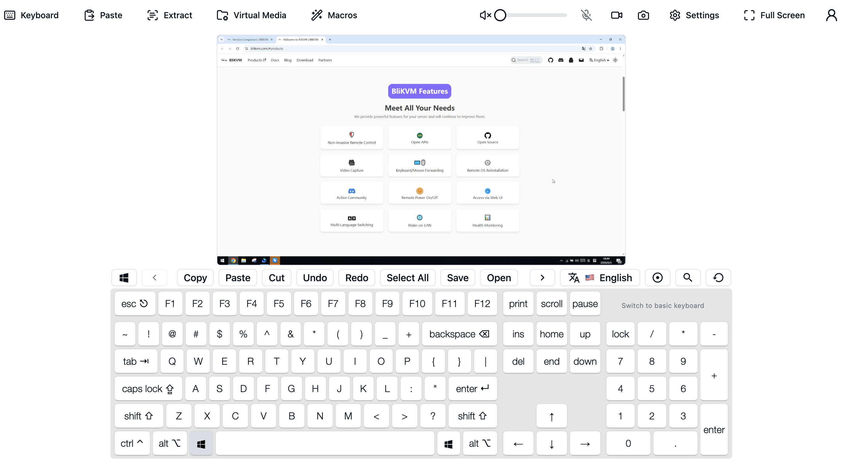
Task: Tap the left arrow key
Action: tap(518, 443)
